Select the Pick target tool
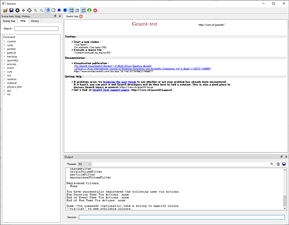 pyautogui.click(x=29, y=10)
